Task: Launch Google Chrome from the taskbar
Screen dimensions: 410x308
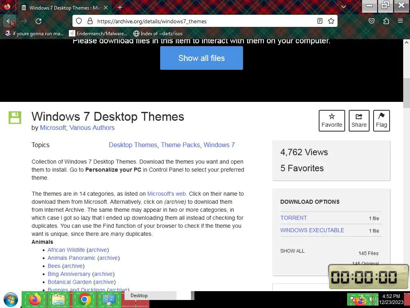Action: (x=84, y=299)
